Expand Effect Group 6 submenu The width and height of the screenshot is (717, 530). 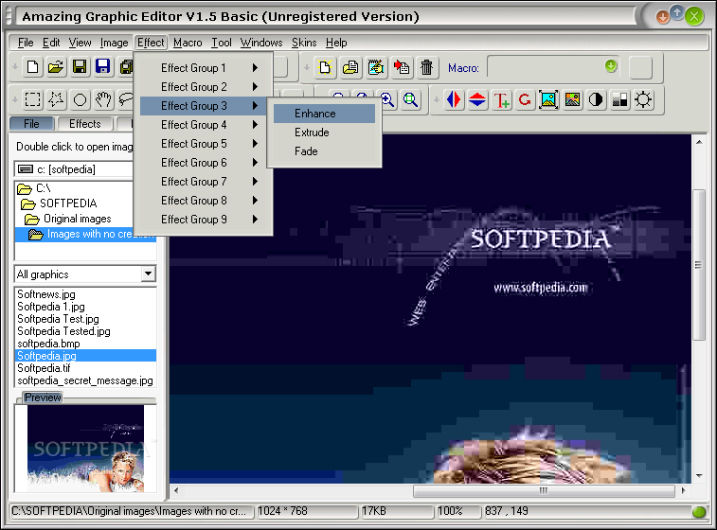point(203,163)
